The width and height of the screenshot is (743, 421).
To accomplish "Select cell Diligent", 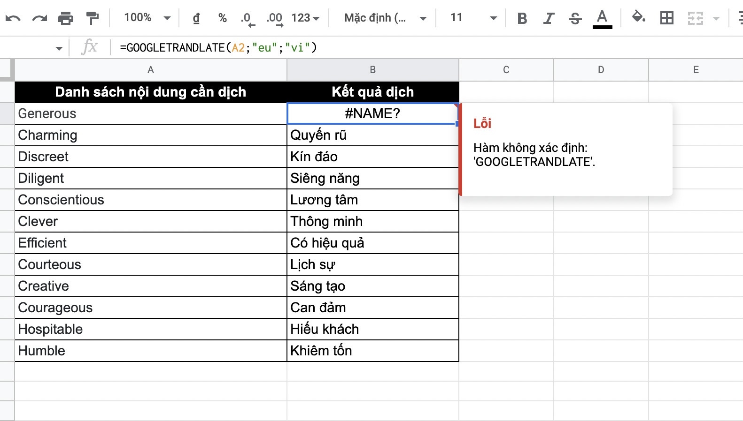I will tap(151, 178).
